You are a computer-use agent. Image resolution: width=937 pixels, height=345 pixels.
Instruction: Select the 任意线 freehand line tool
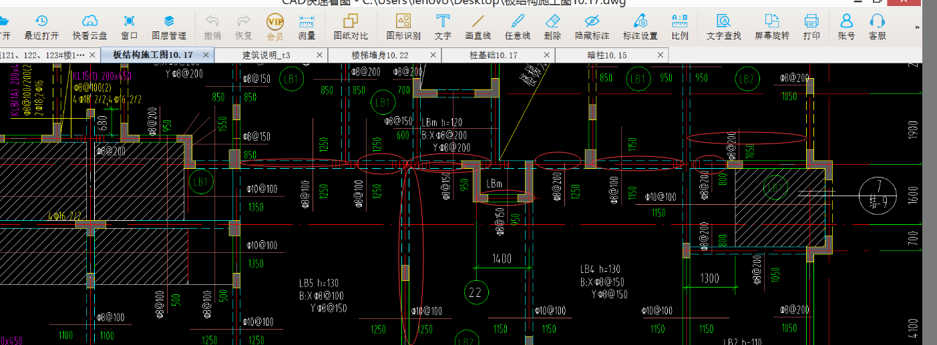coord(518,27)
